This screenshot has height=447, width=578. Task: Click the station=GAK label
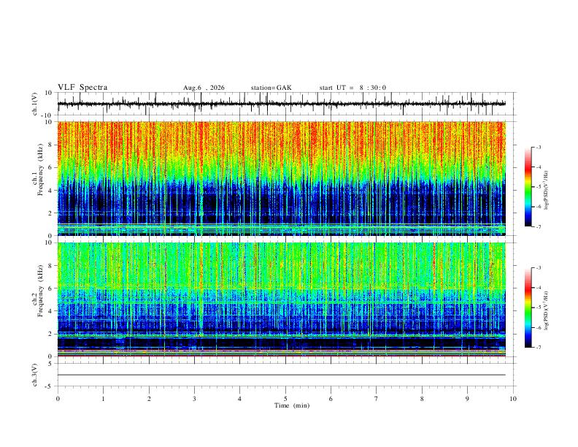point(271,88)
